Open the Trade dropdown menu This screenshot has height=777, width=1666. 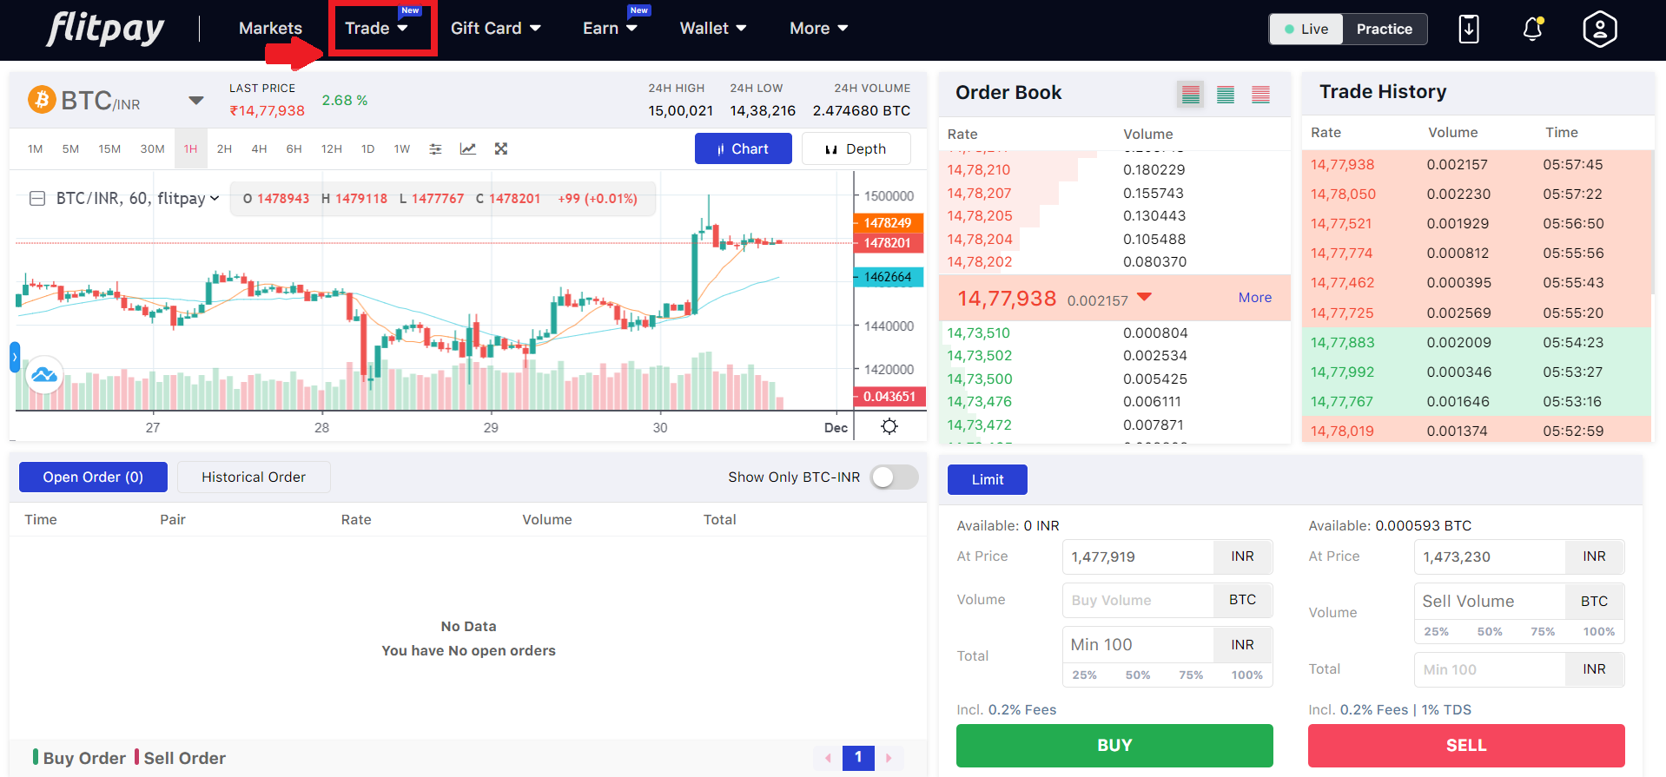377,29
